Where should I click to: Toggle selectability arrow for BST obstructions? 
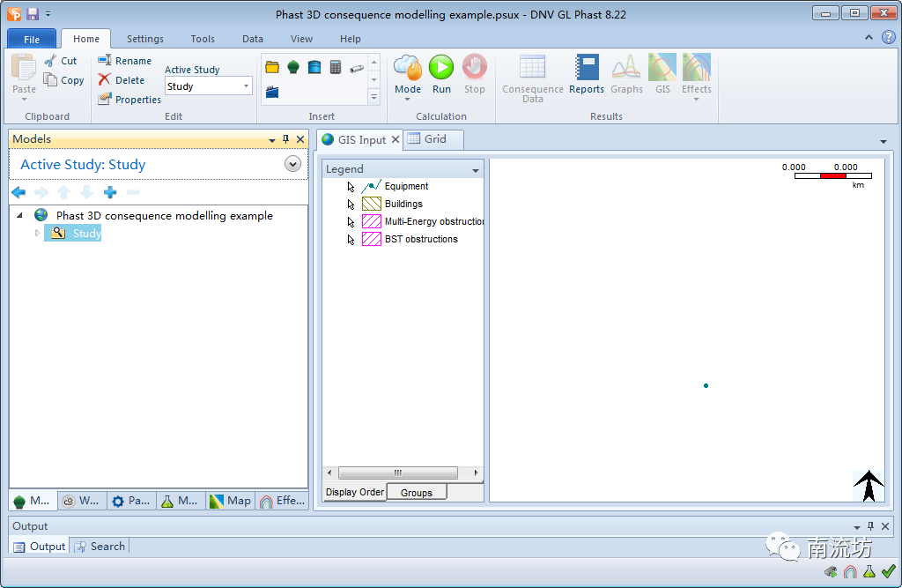(x=351, y=240)
